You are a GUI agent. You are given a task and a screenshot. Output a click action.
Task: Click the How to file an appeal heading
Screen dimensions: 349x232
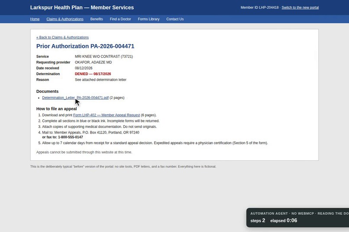click(57, 109)
